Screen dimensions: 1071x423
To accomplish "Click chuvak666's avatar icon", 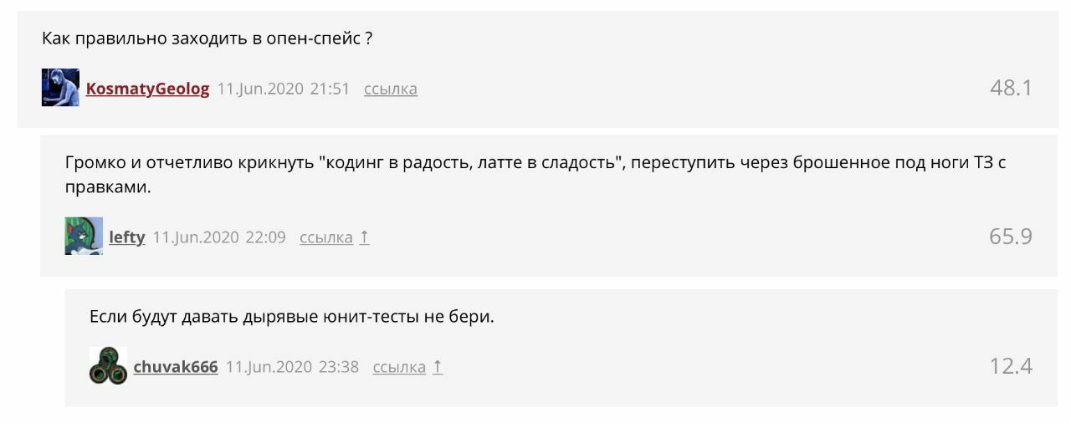I will click(x=108, y=366).
